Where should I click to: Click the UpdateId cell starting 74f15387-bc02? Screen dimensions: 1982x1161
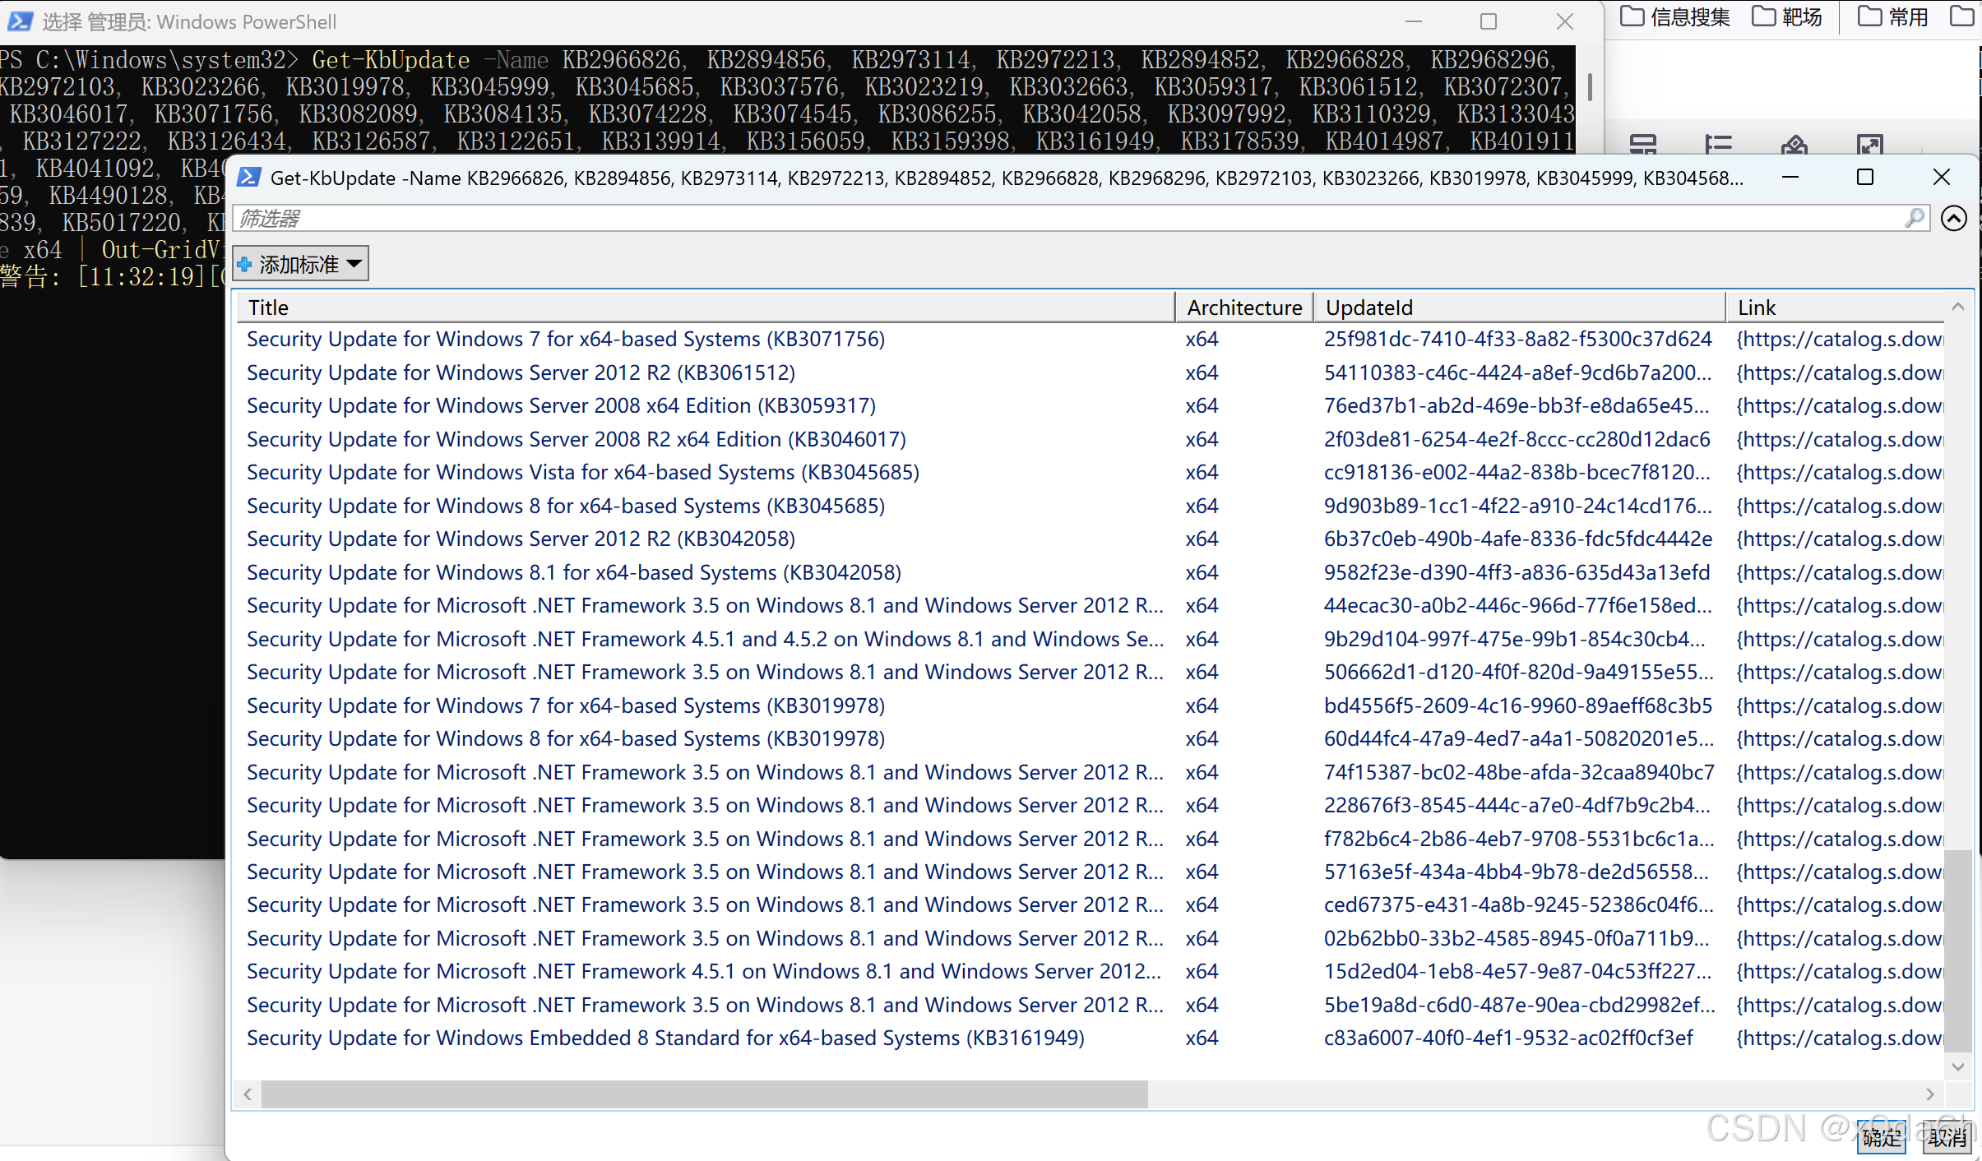1519,772
